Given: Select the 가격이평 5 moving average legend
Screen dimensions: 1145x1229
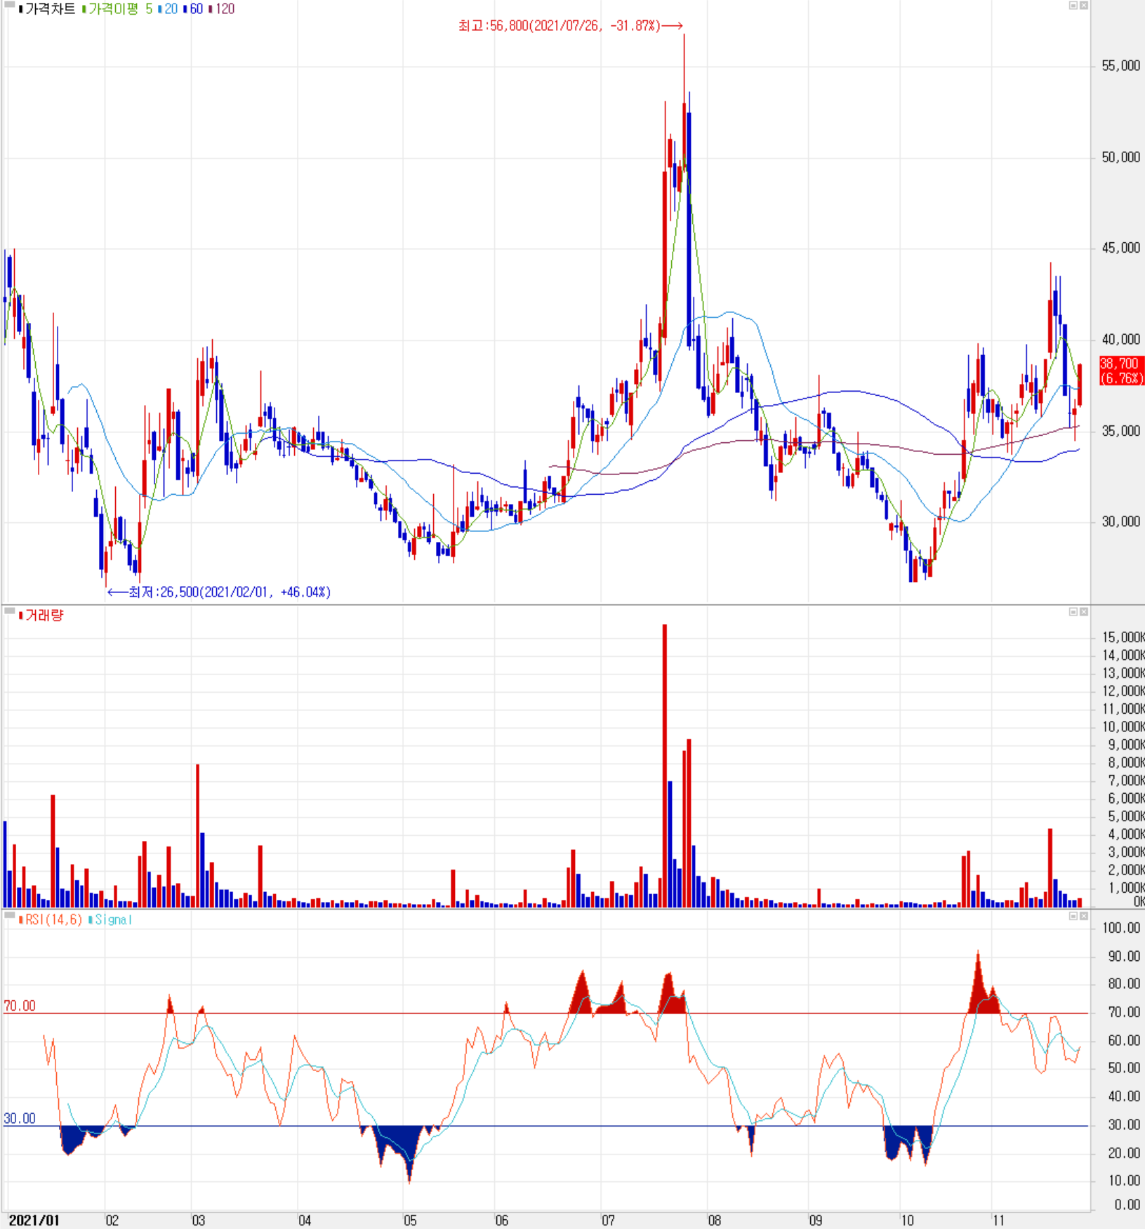Looking at the screenshot, I should click(x=118, y=9).
